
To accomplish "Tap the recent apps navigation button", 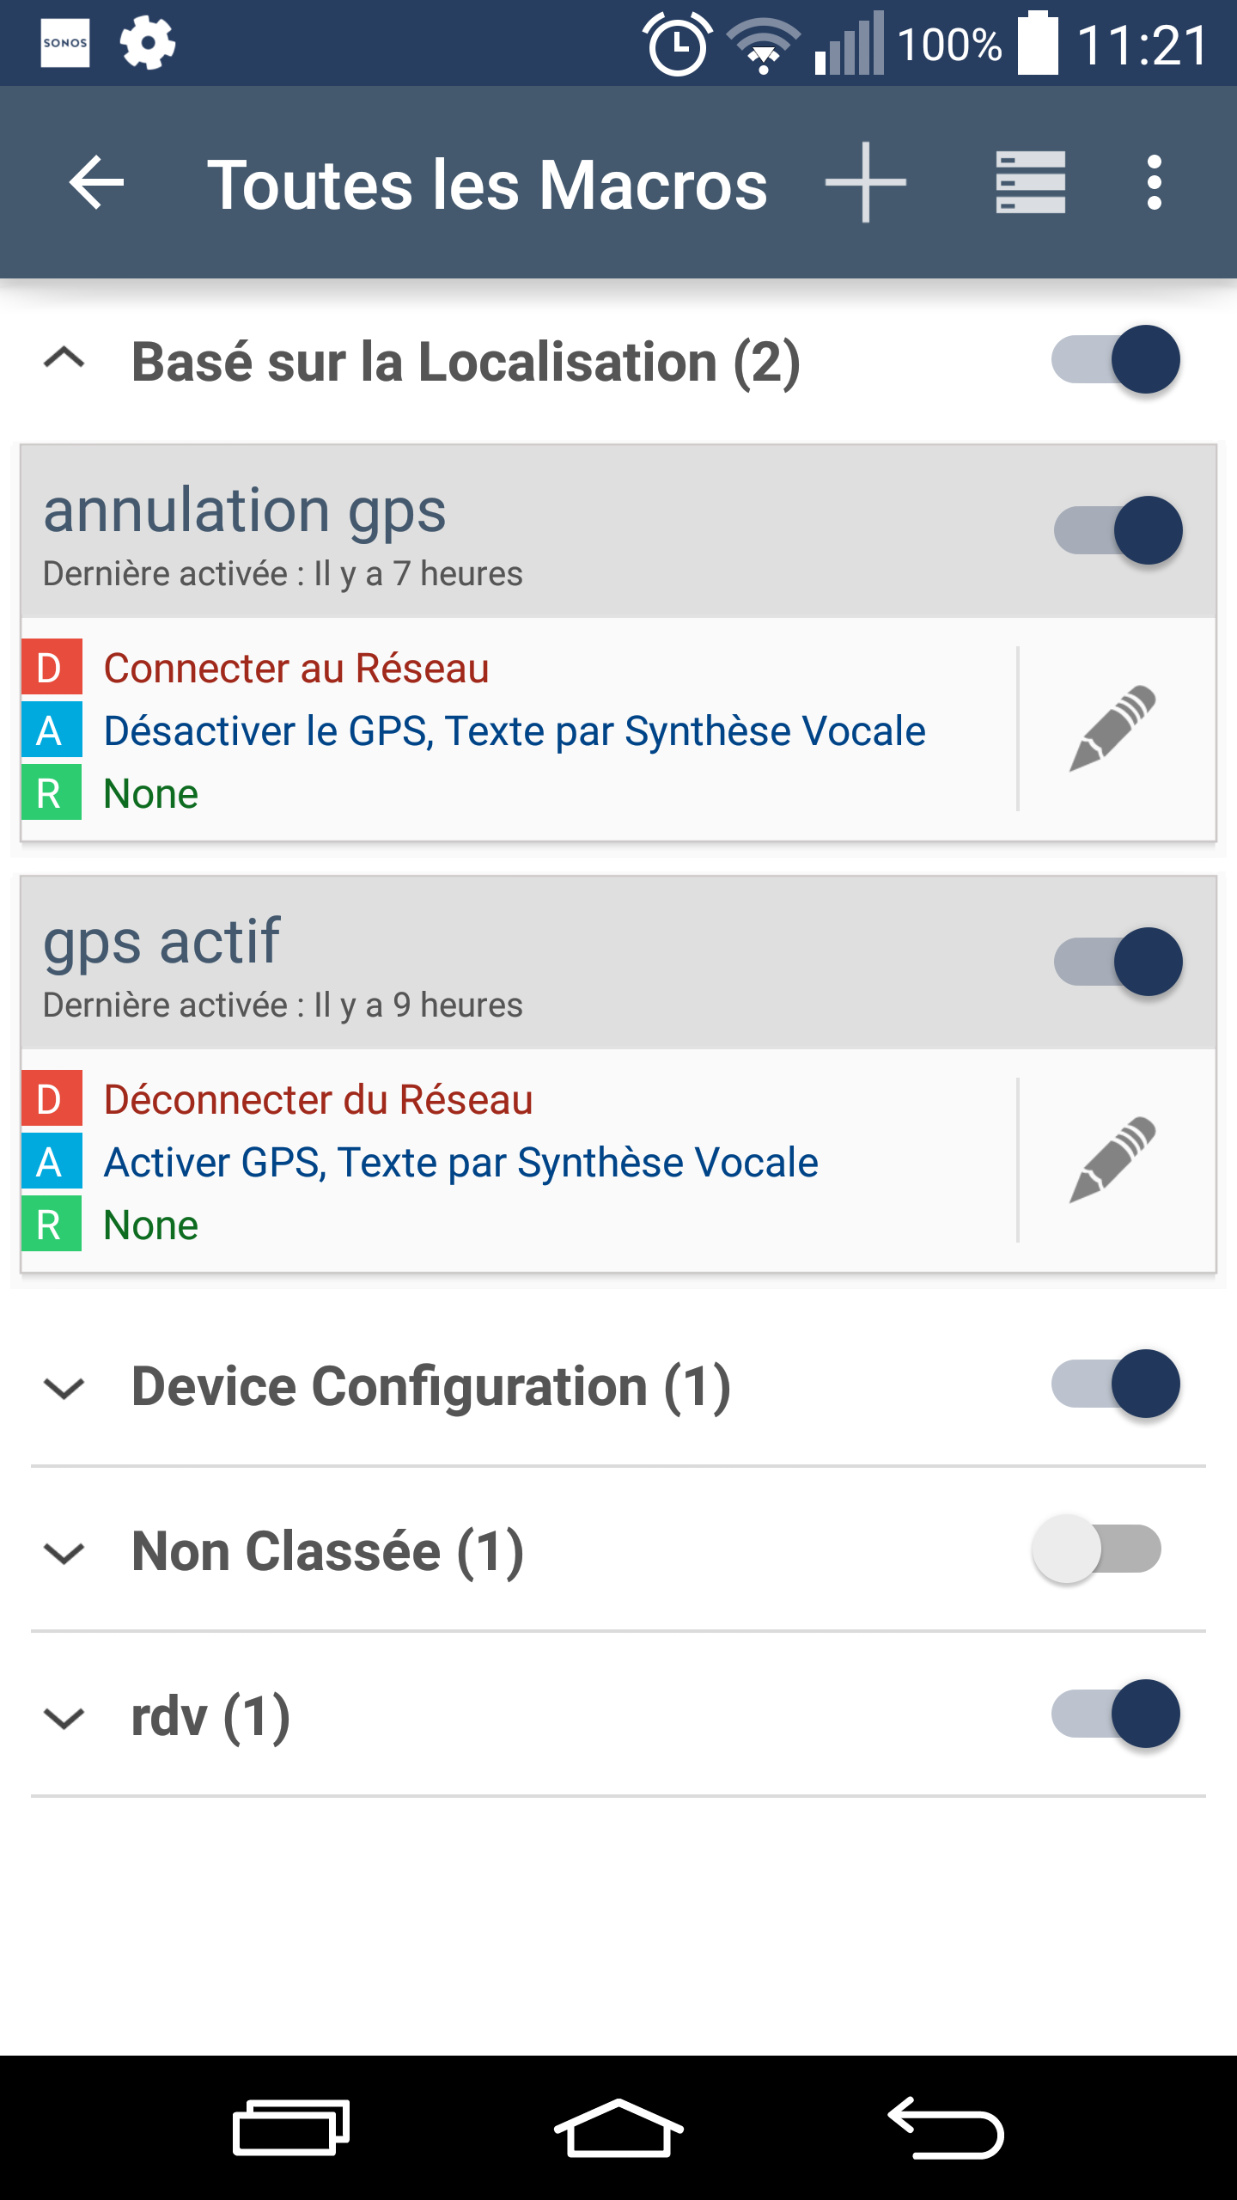I will (x=291, y=2128).
